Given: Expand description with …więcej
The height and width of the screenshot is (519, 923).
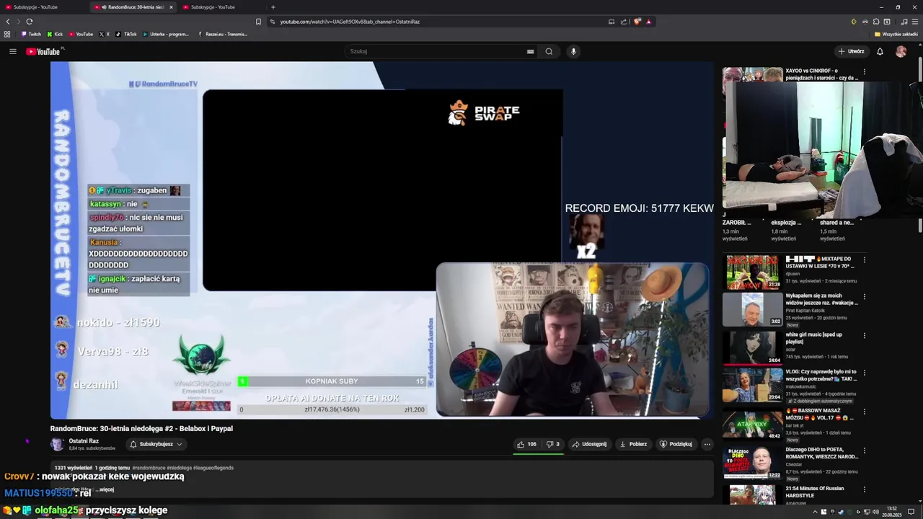Looking at the screenshot, I should pyautogui.click(x=106, y=489).
